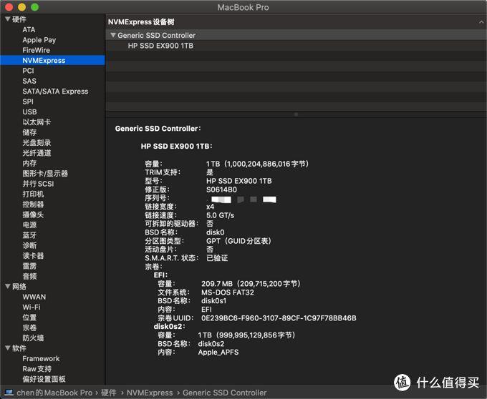This screenshot has width=487, height=399.
Task: Click the Apple_APFS content value
Action: (218, 353)
